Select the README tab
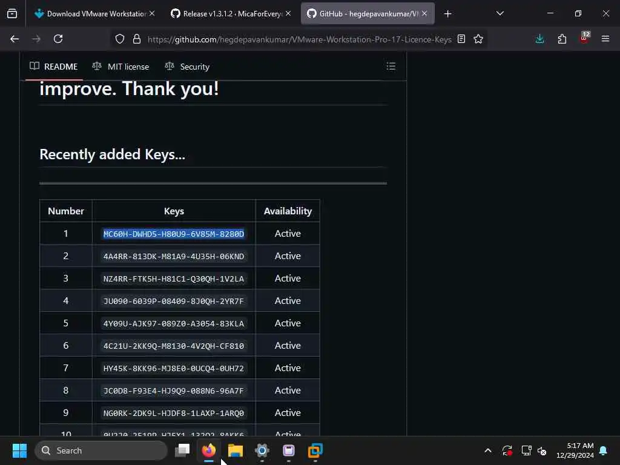This screenshot has width=620, height=465. pos(54,67)
